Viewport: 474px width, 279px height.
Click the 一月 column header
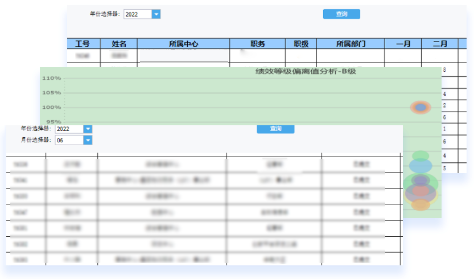click(x=403, y=44)
